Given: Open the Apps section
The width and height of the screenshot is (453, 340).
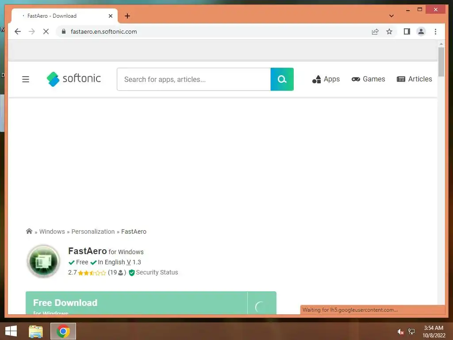Looking at the screenshot, I should click(x=326, y=79).
